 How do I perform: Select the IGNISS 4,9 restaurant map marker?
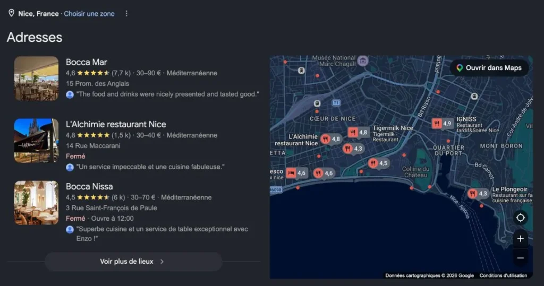(x=442, y=124)
